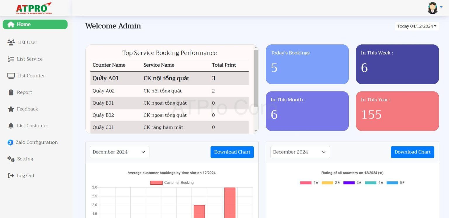Open the Setting page
Image resolution: width=449 pixels, height=218 pixels.
25,159
